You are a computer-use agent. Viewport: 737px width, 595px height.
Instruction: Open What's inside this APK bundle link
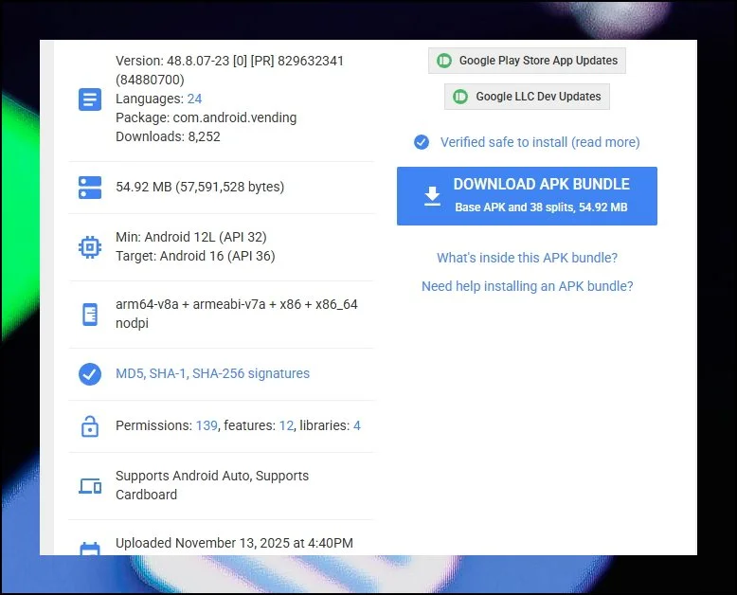pos(527,258)
